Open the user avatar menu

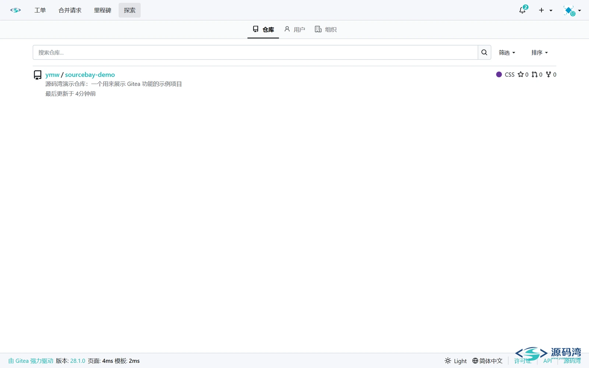coord(572,10)
